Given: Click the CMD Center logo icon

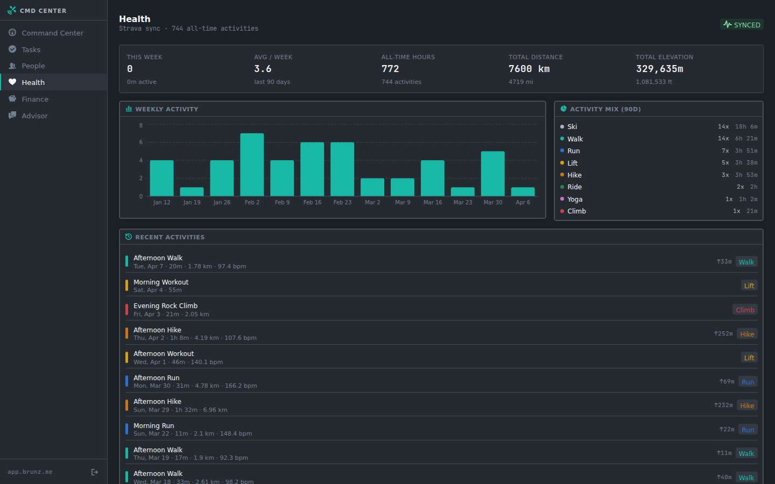Looking at the screenshot, I should click(12, 10).
